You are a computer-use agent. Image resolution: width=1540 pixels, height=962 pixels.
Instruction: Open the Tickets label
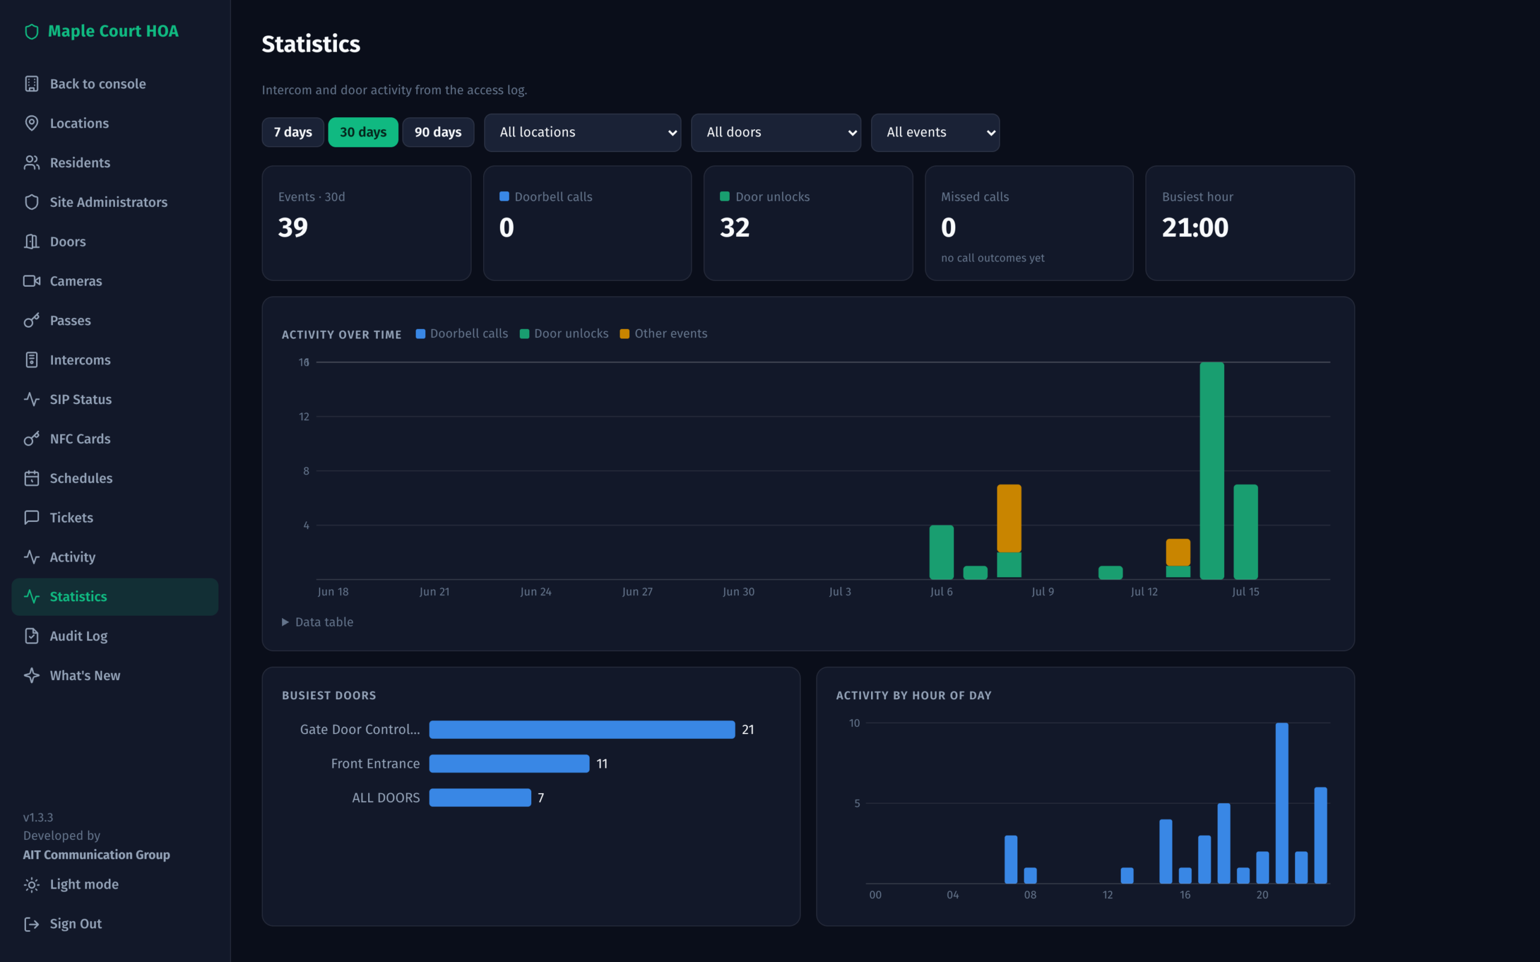click(71, 518)
